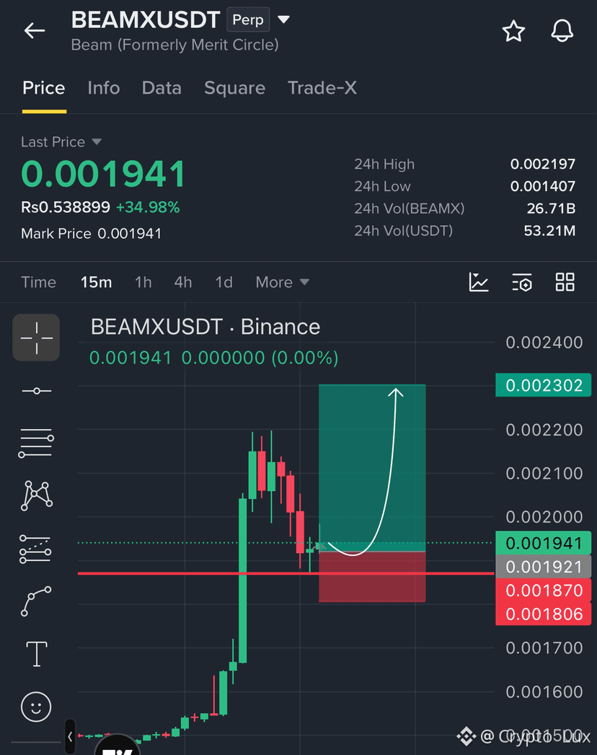This screenshot has width=597, height=755.
Task: Tap the Perp contract badge
Action: tap(248, 19)
